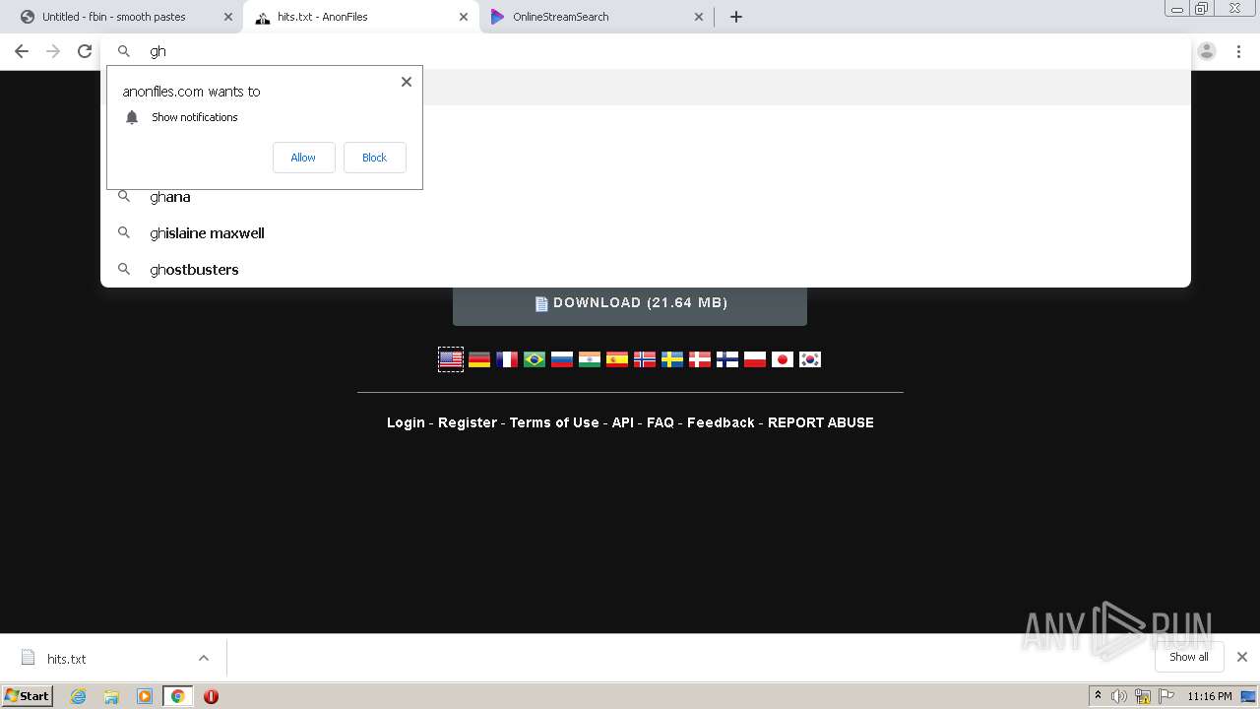Click the address bar containing 'gh'
Screen dimensions: 1260x709
[x=645, y=51]
